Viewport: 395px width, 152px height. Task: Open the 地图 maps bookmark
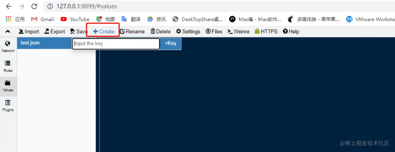[x=106, y=19]
